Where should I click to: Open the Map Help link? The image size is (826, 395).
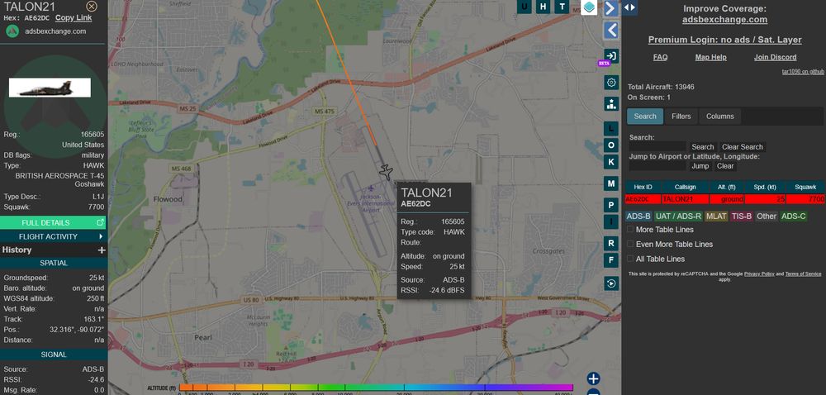pyautogui.click(x=711, y=57)
